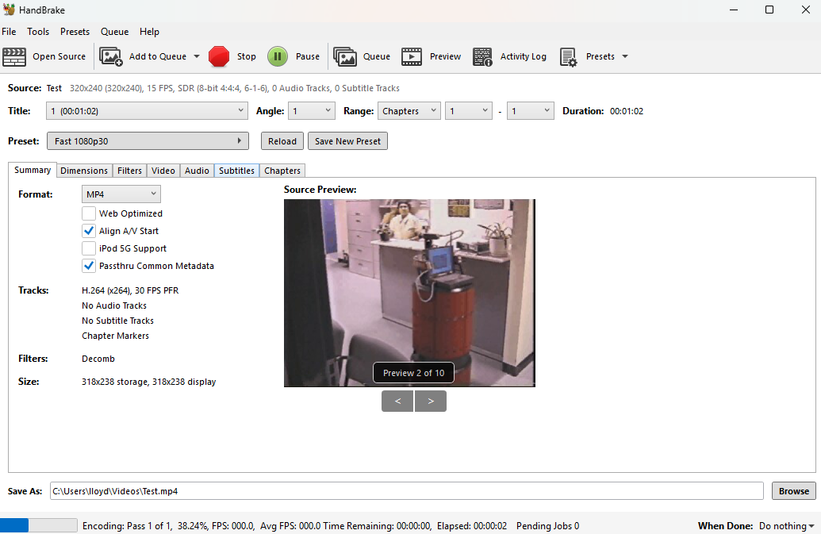821x534 pixels.
Task: Click the HandBrake app logo in title bar
Action: point(9,10)
